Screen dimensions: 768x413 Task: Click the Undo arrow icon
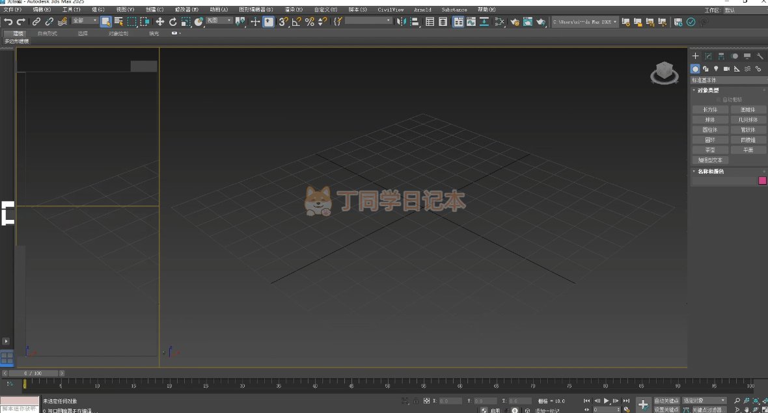click(x=8, y=21)
